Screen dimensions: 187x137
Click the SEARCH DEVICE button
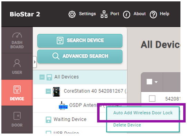(x=80, y=40)
